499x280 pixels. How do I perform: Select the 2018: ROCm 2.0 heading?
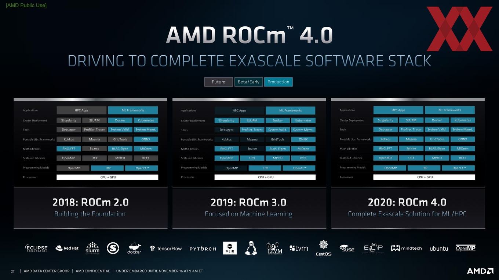coord(90,202)
